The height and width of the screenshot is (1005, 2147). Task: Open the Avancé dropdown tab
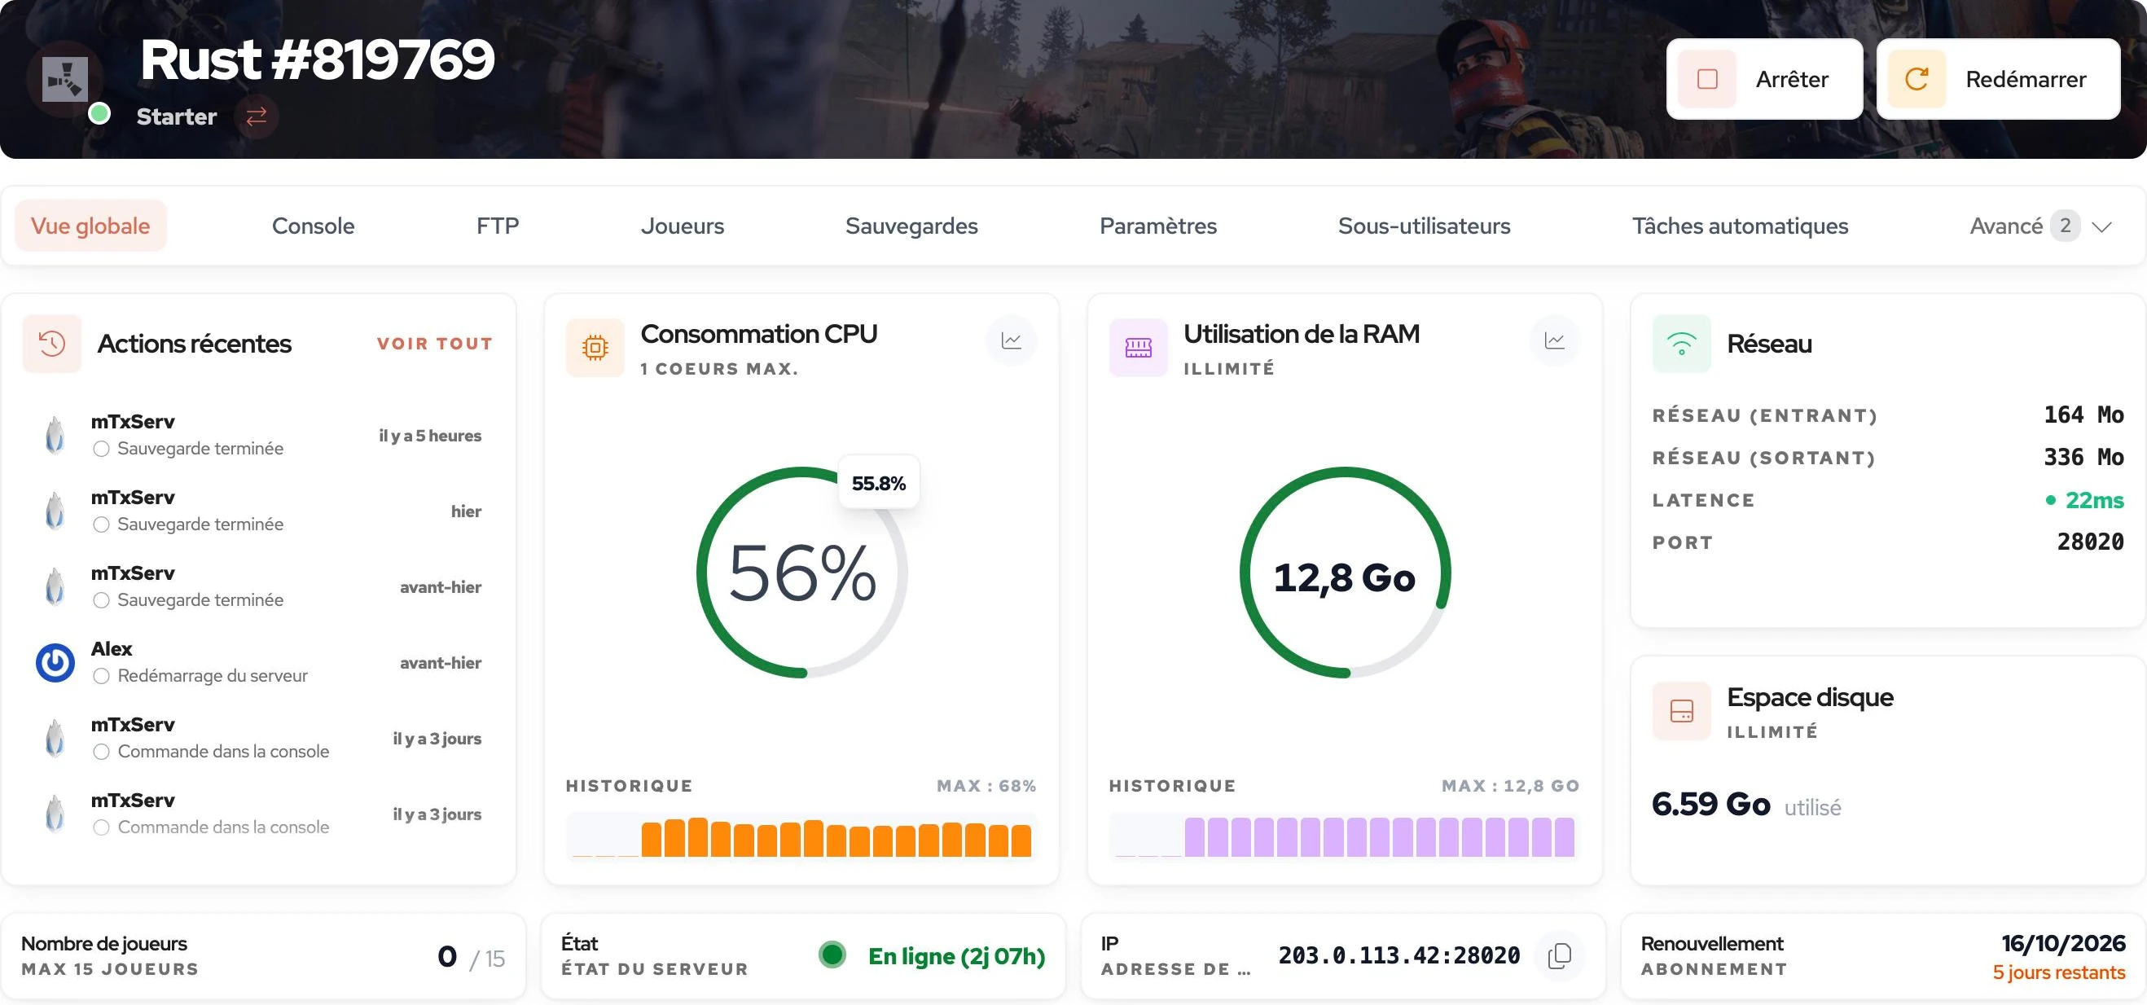click(2040, 226)
